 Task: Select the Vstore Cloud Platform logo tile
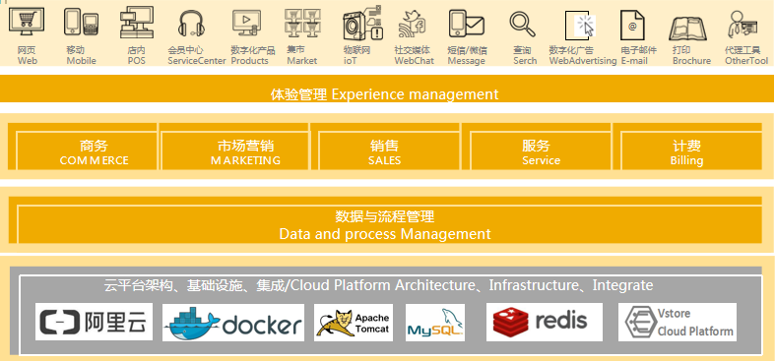click(678, 322)
